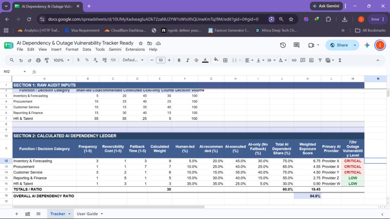Toggle italic formatting
The height and width of the screenshot is (219, 390).
[x=188, y=60]
